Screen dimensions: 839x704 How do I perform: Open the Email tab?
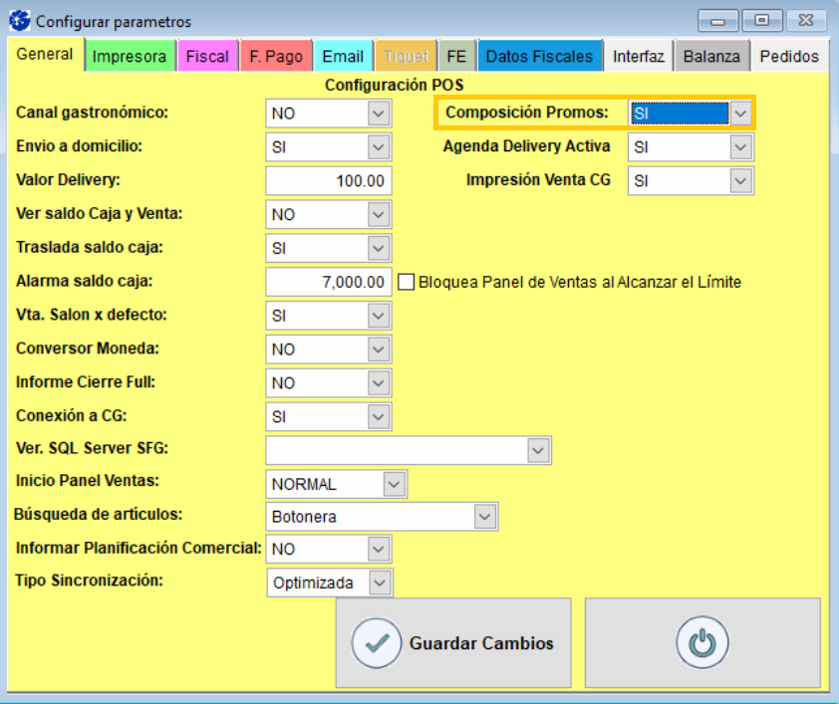pos(343,57)
